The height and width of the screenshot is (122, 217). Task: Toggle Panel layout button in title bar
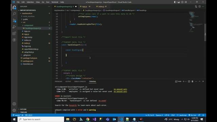click(x=179, y=2)
